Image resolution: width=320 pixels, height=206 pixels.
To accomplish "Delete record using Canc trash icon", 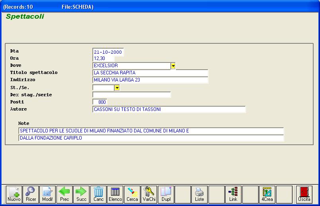I will pos(98,194).
